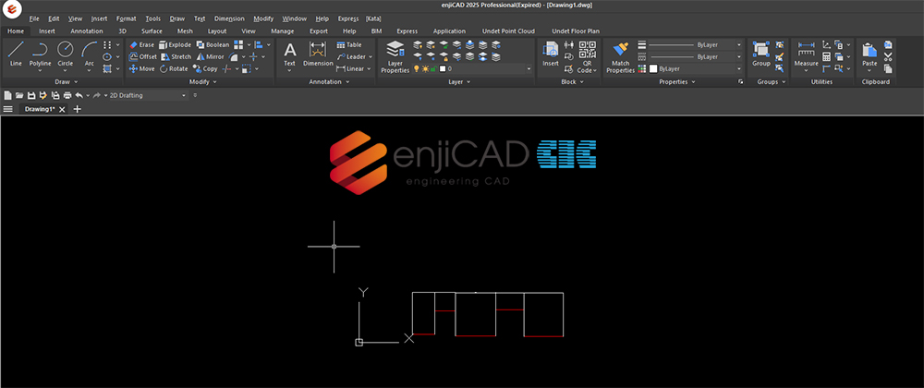
Task: Toggle layer freeze sun icon
Action: 425,69
